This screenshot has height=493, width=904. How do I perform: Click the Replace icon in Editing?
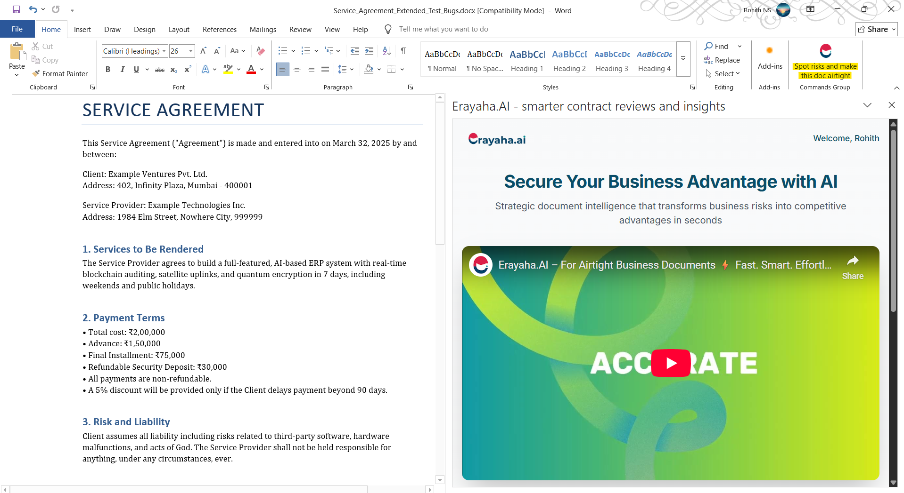tap(708, 60)
